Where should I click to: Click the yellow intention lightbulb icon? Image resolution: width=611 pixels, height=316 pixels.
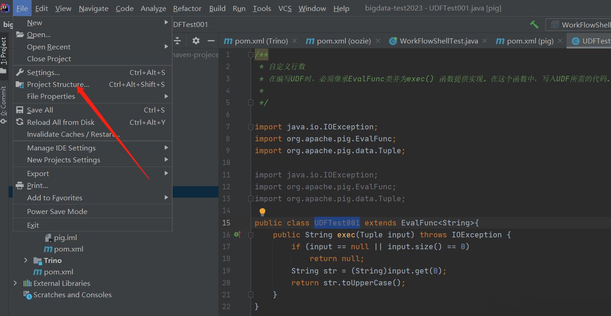point(262,212)
